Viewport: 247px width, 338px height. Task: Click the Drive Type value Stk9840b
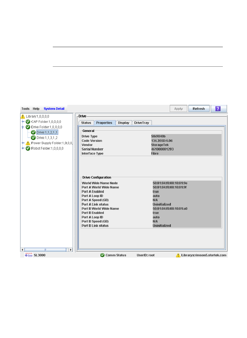[x=158, y=136]
